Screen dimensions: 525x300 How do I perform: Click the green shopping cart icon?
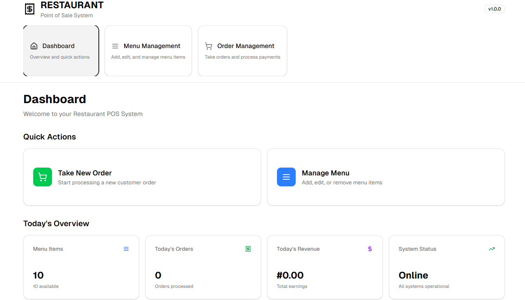click(x=43, y=177)
